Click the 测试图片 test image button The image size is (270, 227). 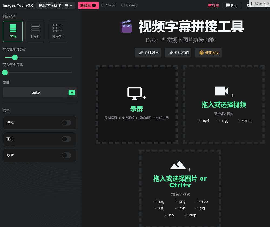(148, 53)
